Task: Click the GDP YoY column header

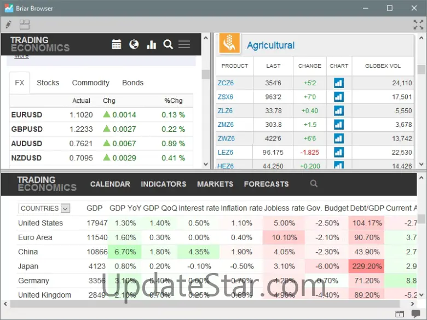Action: (125, 208)
